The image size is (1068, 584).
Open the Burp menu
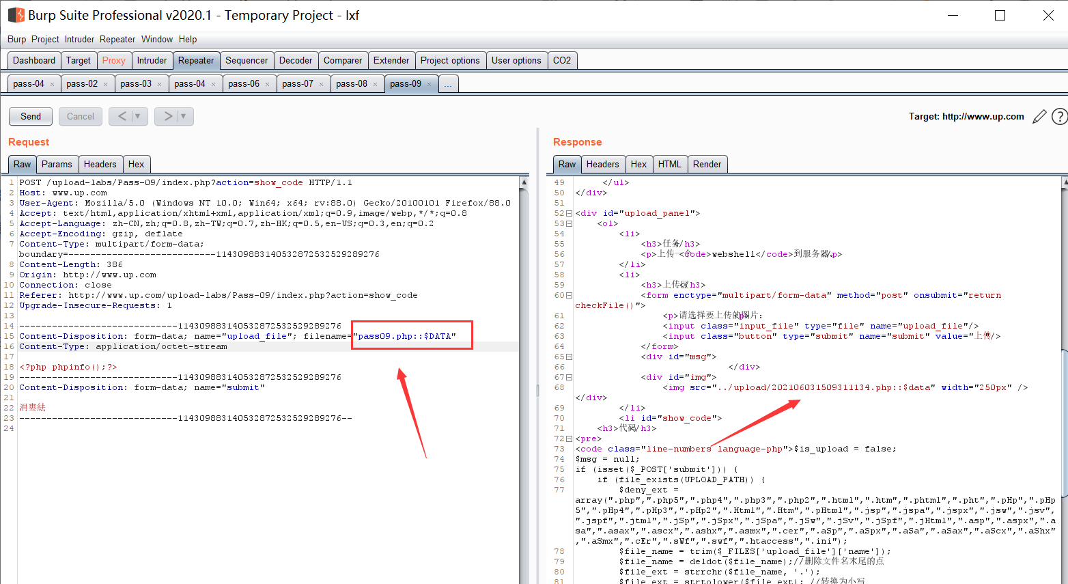(17, 39)
